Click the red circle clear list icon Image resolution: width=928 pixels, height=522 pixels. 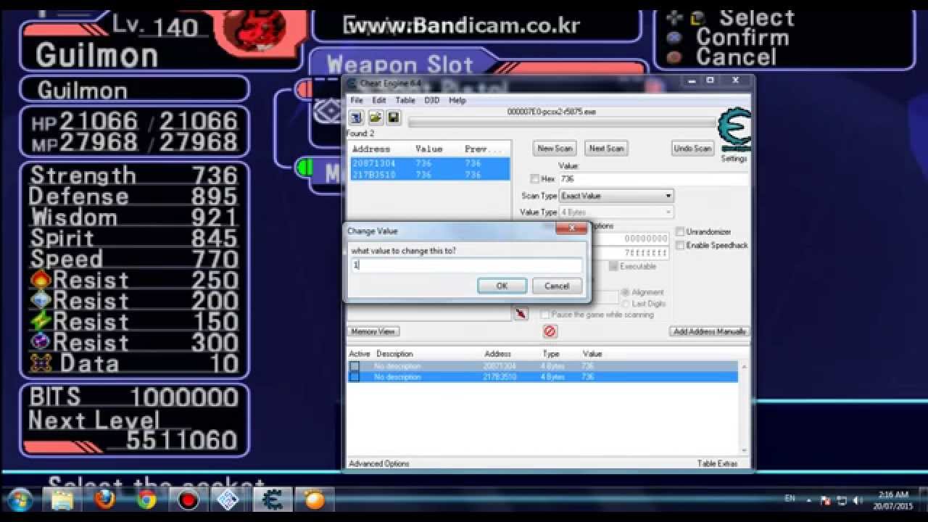point(550,331)
